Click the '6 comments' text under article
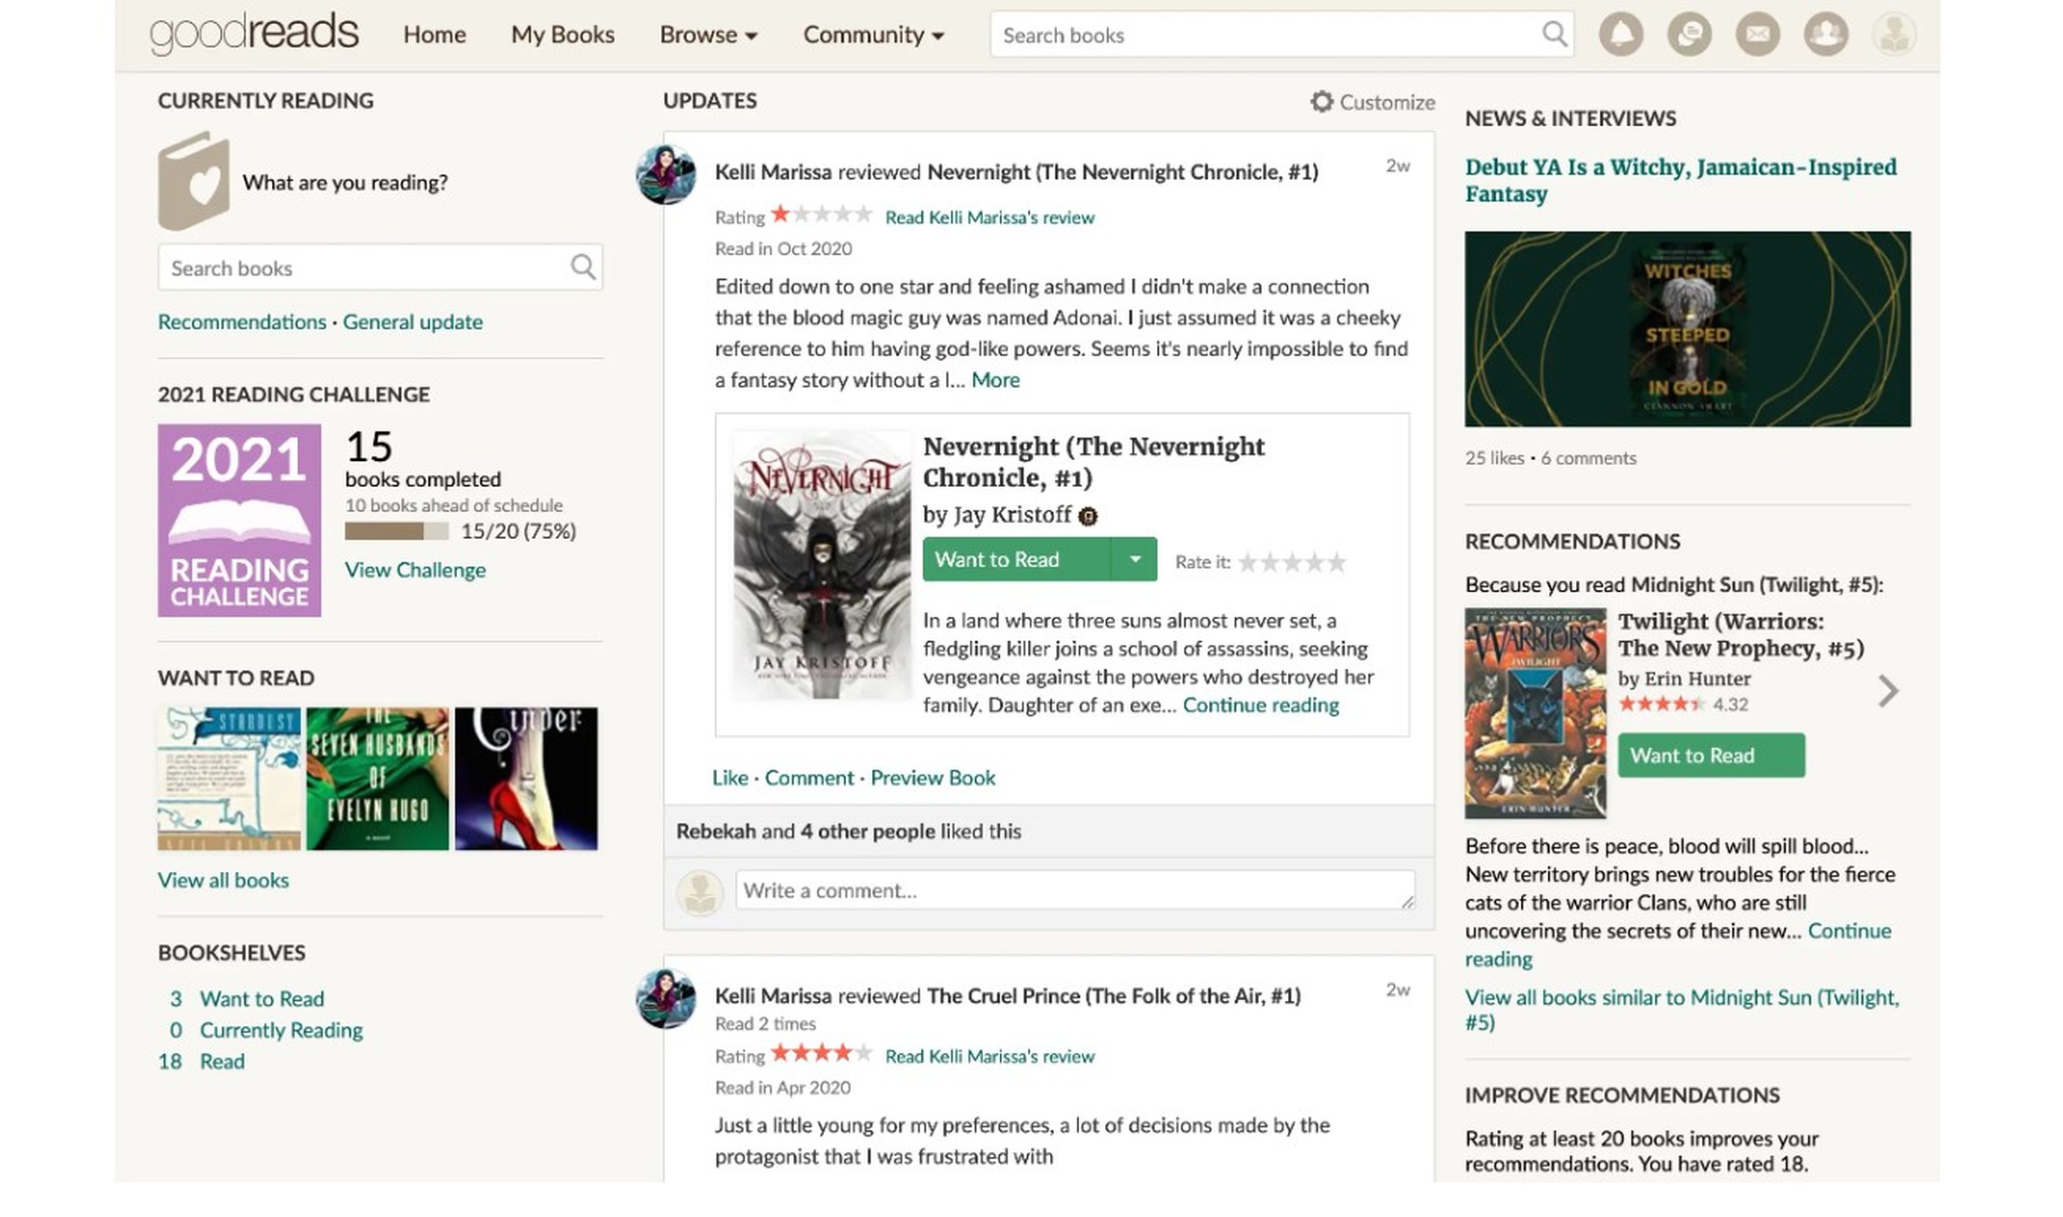Image resolution: width=2063 pixels, height=1217 pixels. pos(1588,459)
